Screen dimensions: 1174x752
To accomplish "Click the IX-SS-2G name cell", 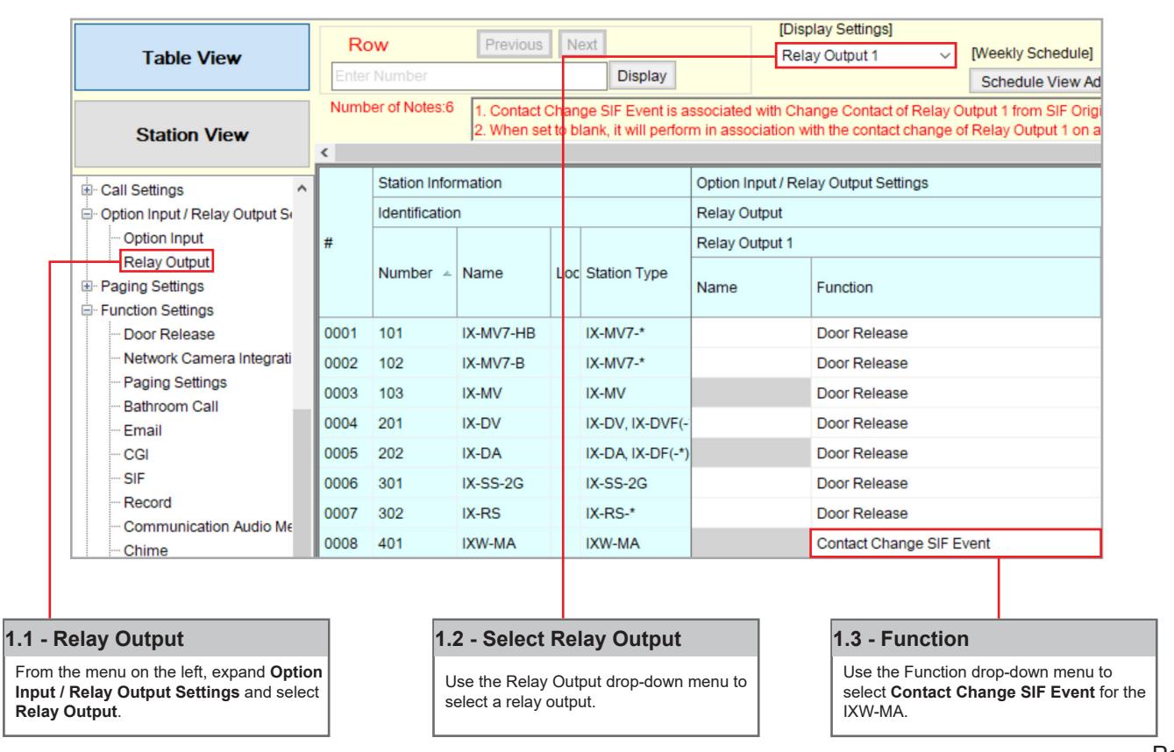I will pos(503,483).
